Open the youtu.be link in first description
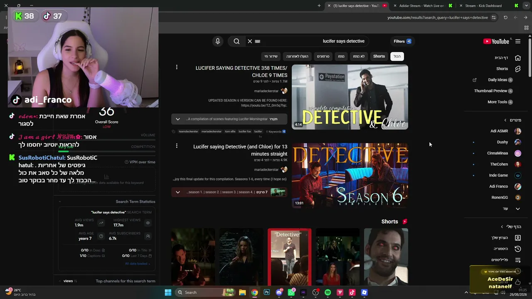 click(264, 105)
